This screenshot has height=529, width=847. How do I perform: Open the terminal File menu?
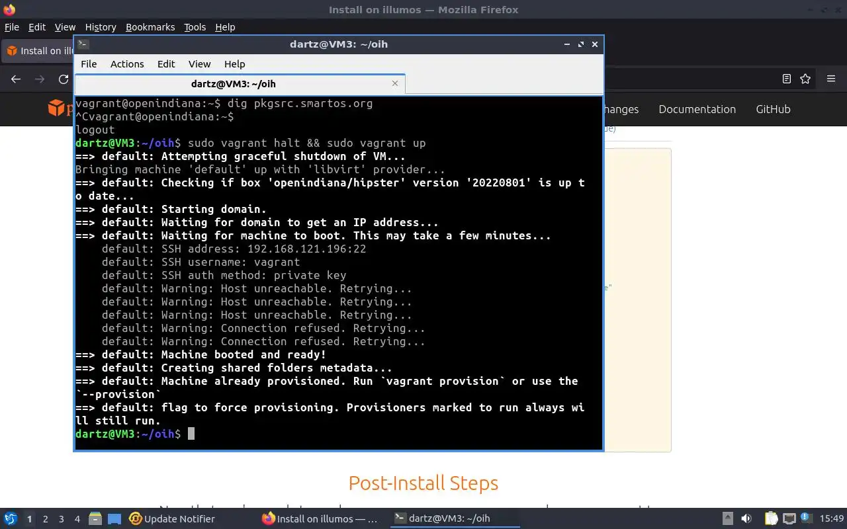click(x=89, y=64)
